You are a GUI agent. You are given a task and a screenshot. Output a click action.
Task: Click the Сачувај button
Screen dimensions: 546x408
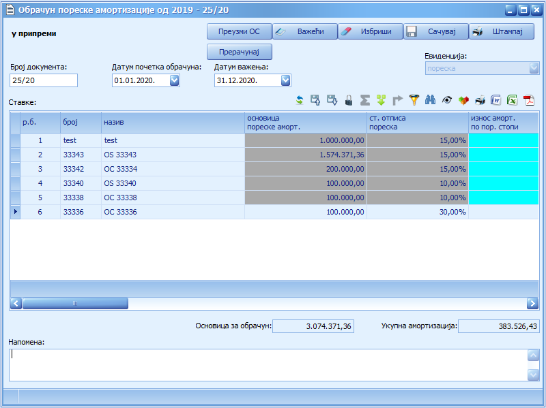pyautogui.click(x=436, y=31)
